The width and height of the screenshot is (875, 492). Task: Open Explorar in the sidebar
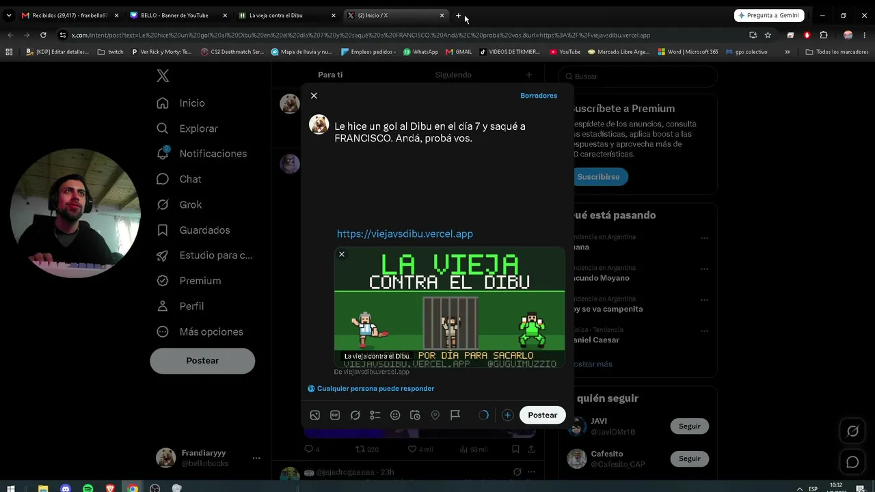(187, 128)
